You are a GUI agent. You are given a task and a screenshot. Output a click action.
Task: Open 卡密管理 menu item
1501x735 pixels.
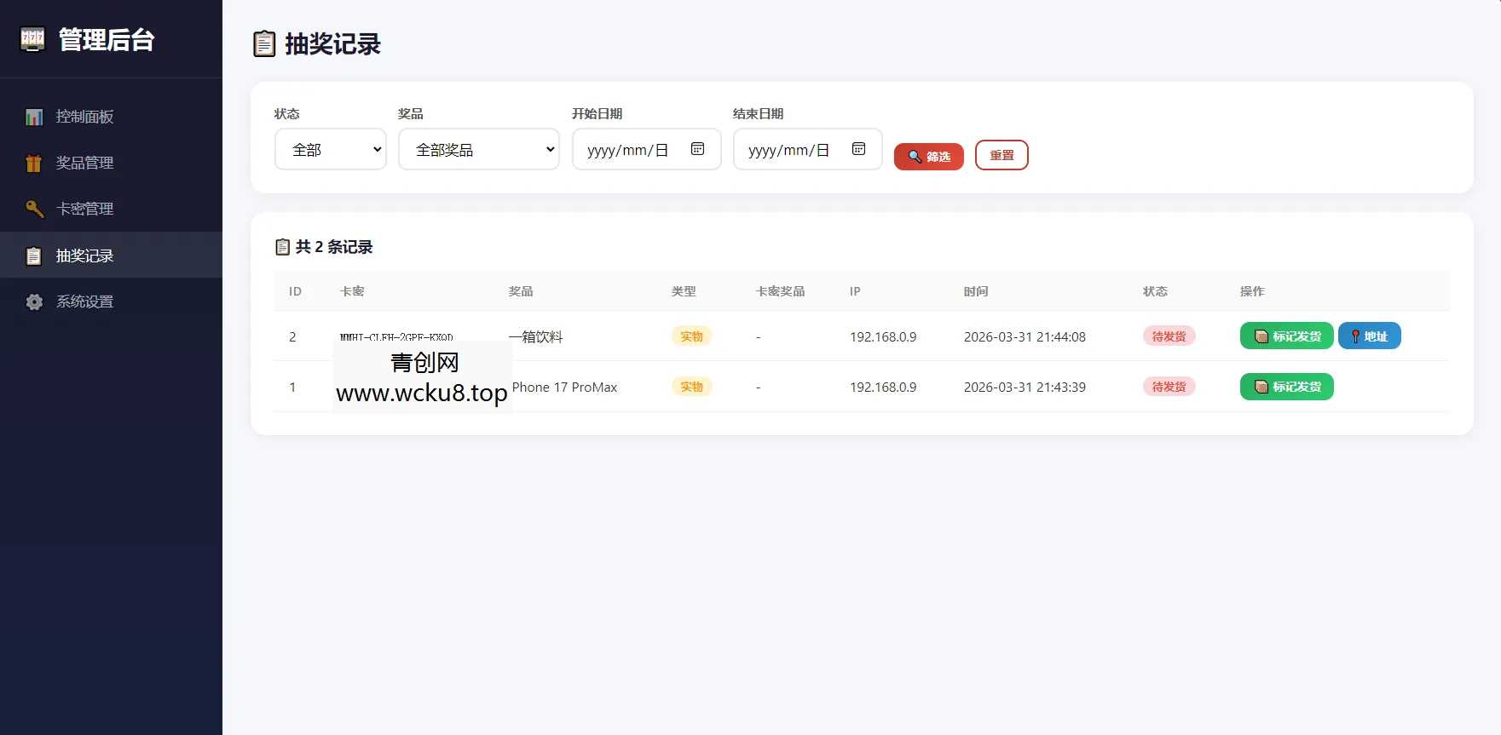pos(111,209)
